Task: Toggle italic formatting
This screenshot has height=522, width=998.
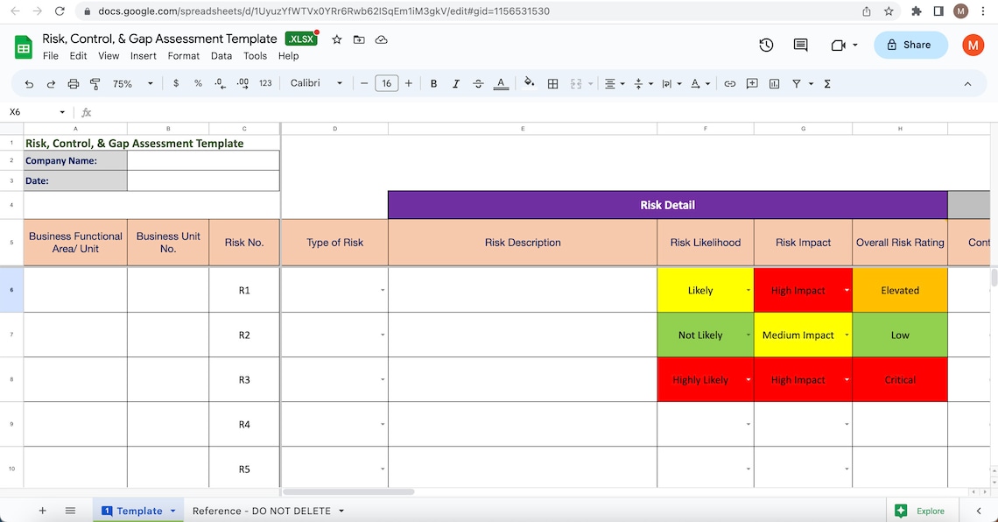Action: [x=456, y=83]
